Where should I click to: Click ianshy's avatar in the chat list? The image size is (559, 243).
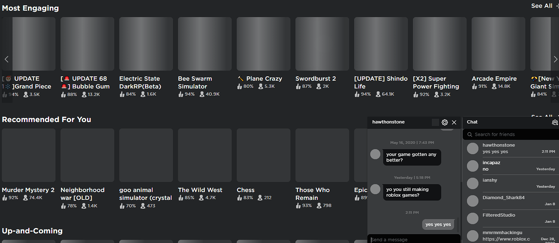[x=473, y=183]
